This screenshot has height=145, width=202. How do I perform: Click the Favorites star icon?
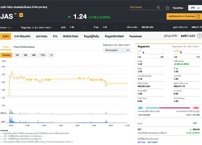(167, 8)
